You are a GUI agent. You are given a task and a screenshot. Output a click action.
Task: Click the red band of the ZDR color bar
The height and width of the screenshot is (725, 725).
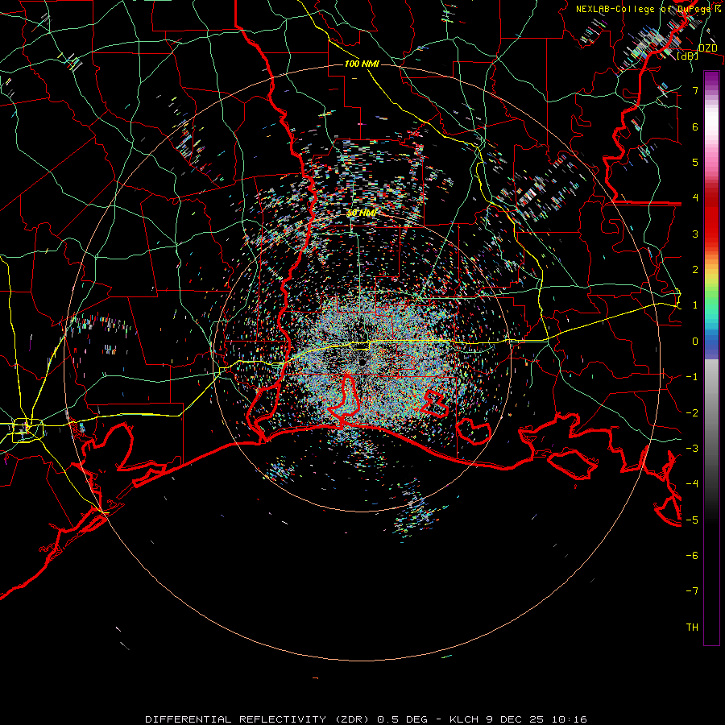coord(711,217)
